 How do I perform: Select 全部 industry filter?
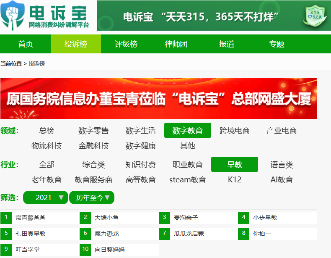(x=47, y=164)
